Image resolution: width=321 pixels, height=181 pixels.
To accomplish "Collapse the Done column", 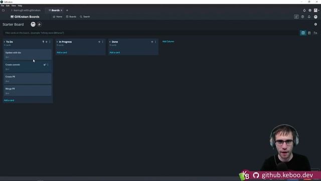I will coord(110,42).
